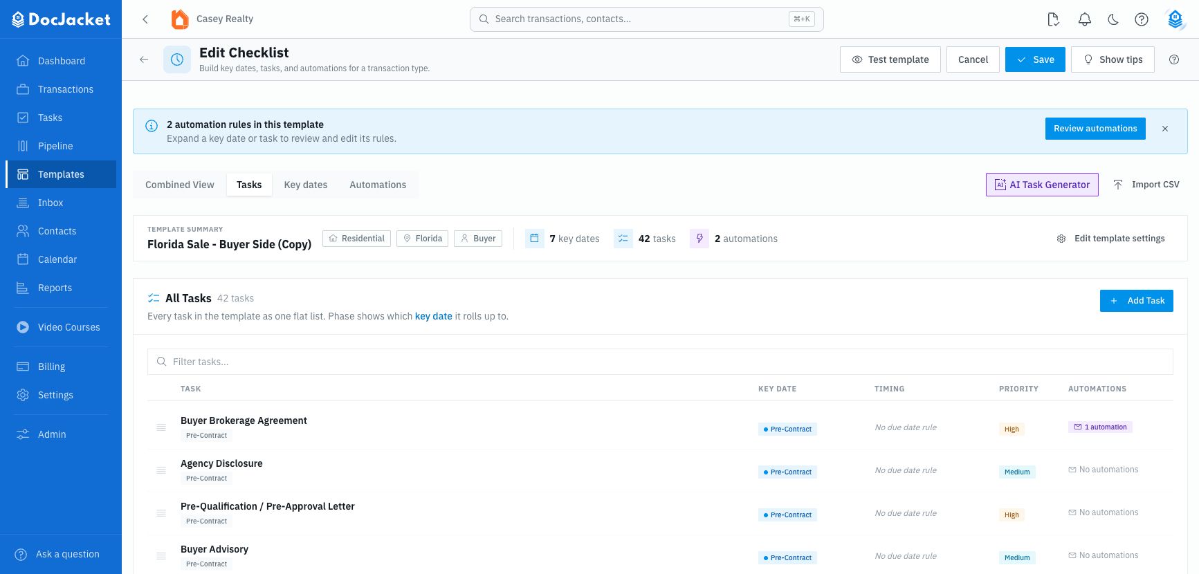Expand the Buyer Brokerage Agreement task
Screen dimensions: 1199x574
[x=244, y=420]
